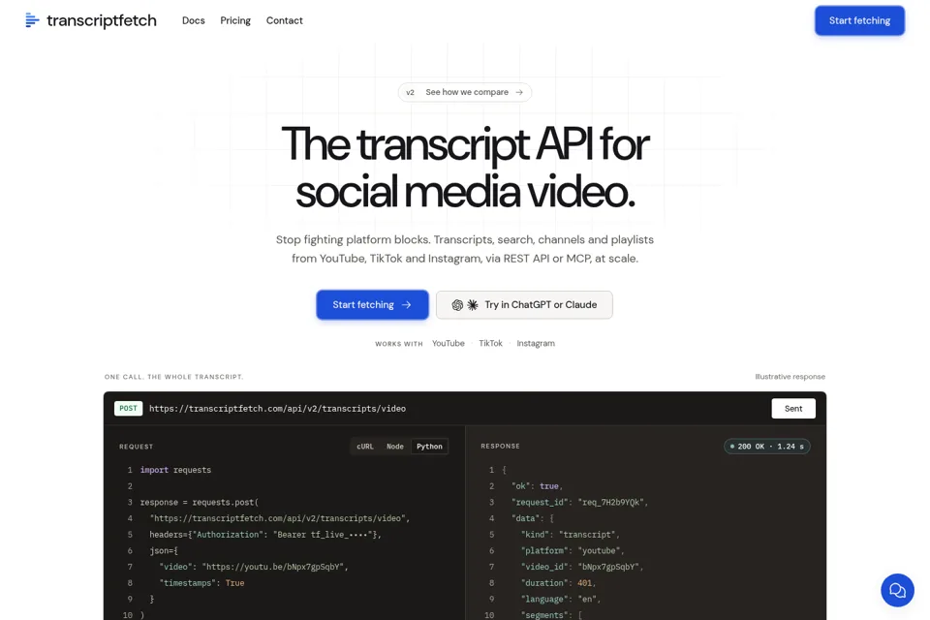Click the Stop fighting platform blocks subtitle paragraph

click(465, 249)
